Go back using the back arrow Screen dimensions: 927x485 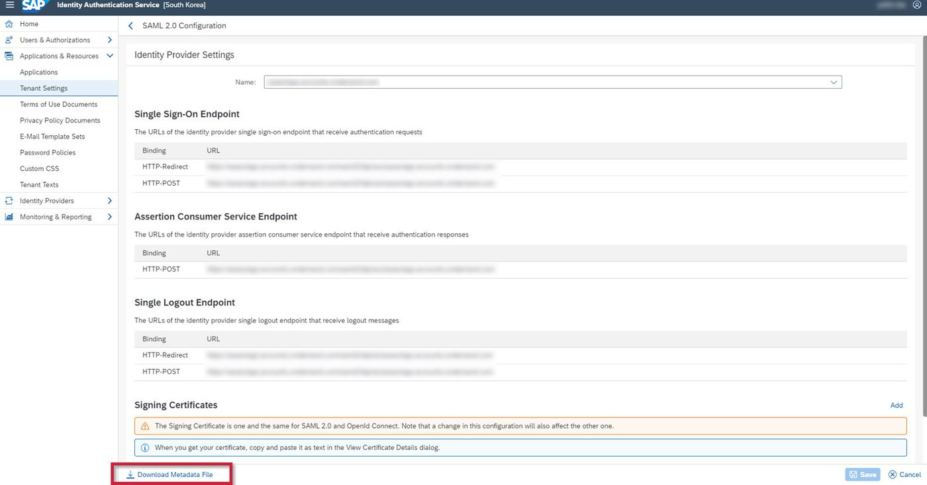130,26
